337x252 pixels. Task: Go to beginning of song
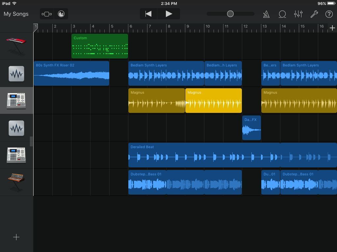148,14
